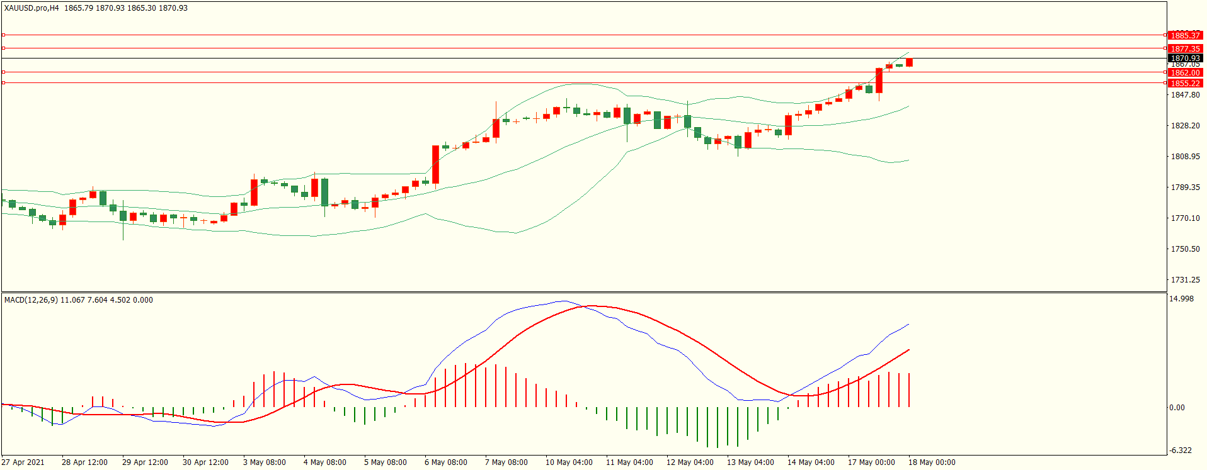Click the -6.322 MACD scale value
1207x470 pixels.
coord(1181,450)
